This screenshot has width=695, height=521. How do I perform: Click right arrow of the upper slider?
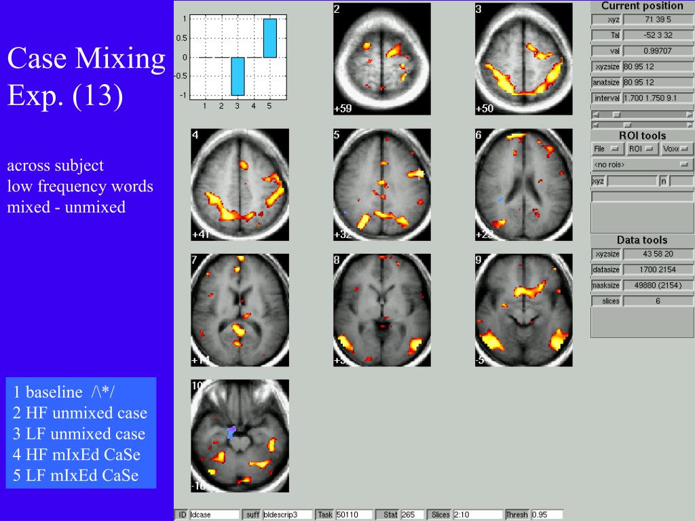[690, 114]
